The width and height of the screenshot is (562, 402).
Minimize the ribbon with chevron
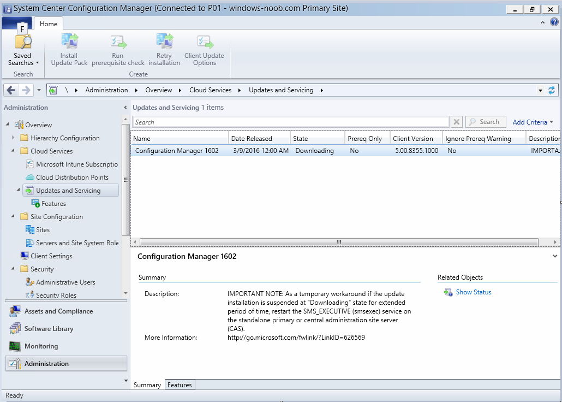543,22
